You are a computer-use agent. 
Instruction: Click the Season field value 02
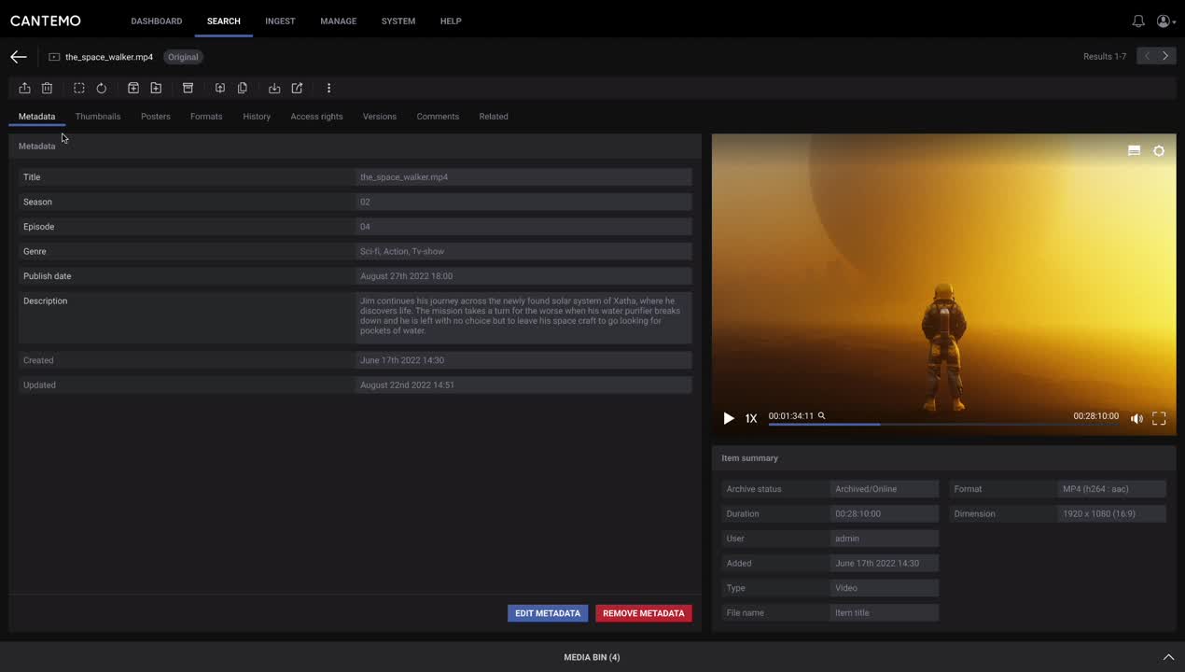(x=523, y=202)
